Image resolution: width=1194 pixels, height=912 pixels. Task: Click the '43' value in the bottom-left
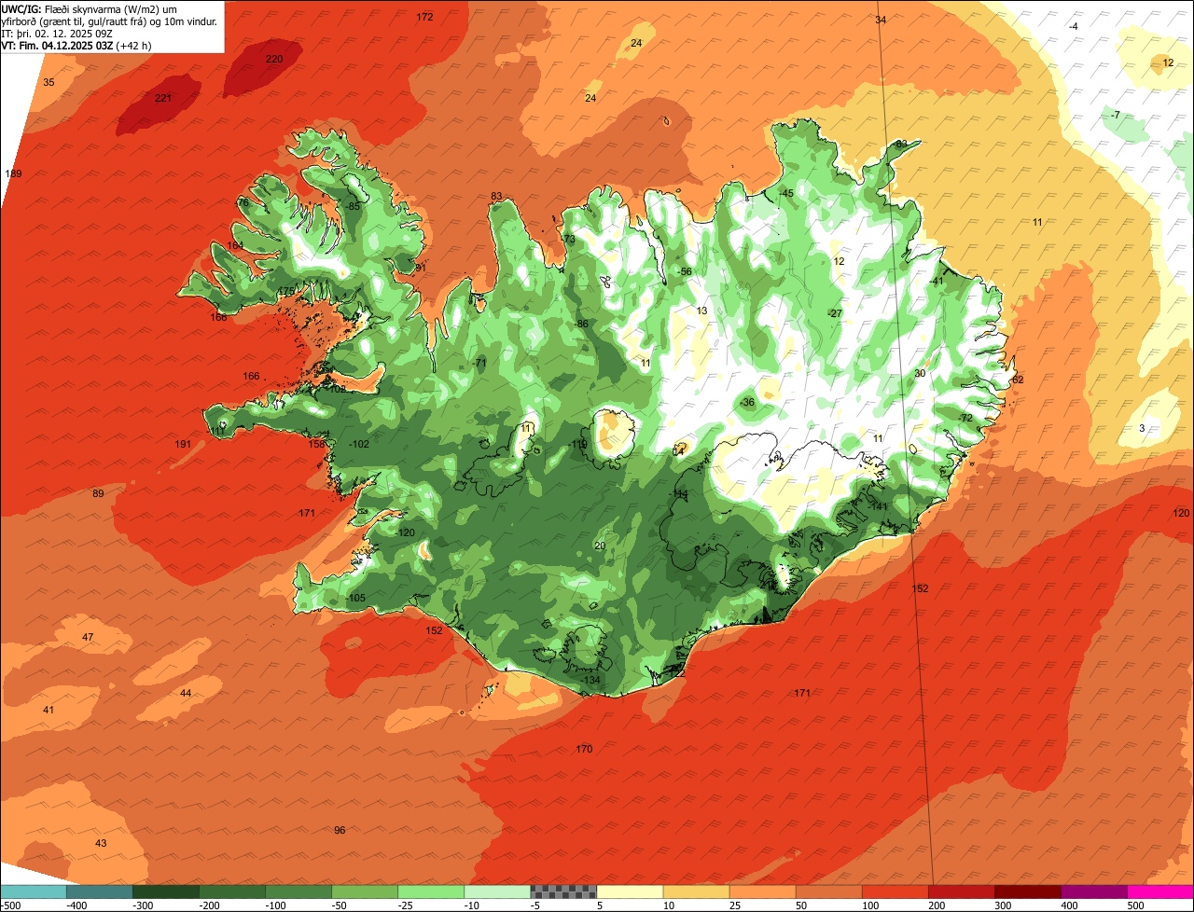(x=101, y=843)
